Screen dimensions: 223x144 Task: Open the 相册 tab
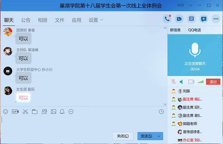point(43,20)
